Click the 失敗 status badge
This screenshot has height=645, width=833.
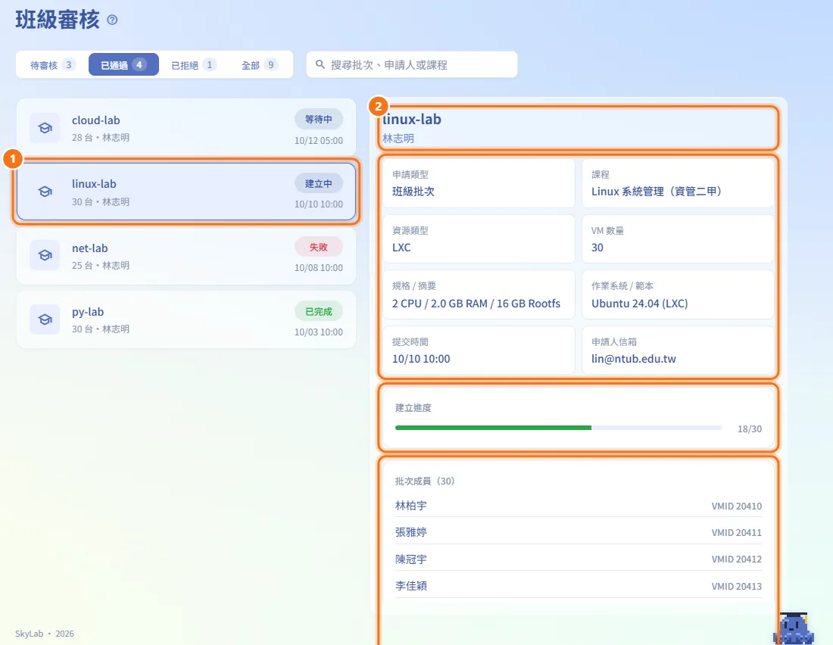(x=318, y=247)
